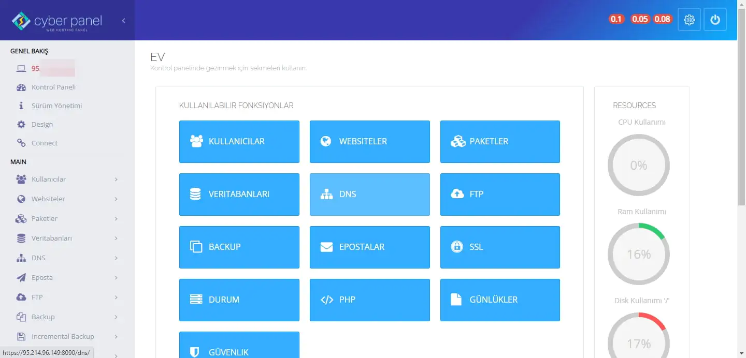Expand the Incremental Backup menu
This screenshot has width=746, height=358.
pyautogui.click(x=62, y=336)
